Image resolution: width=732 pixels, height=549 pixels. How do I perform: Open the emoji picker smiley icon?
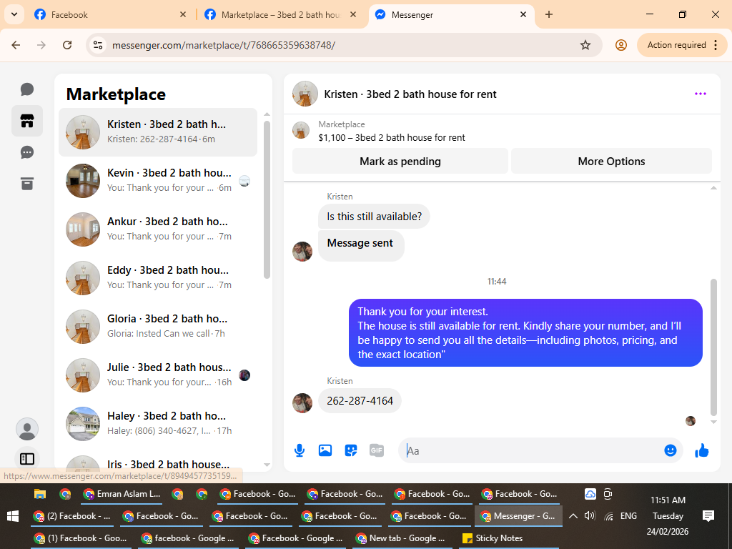click(670, 450)
